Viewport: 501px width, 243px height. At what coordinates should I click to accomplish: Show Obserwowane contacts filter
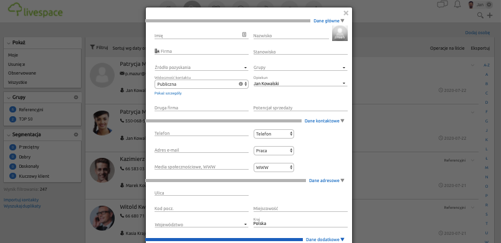(x=22, y=73)
